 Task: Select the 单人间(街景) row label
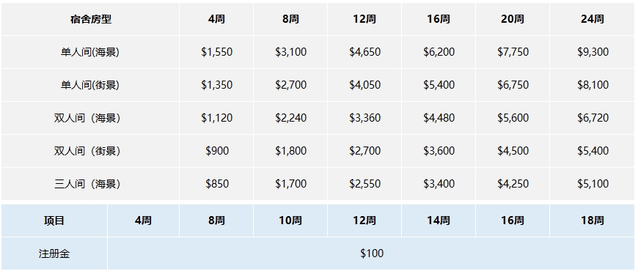[x=90, y=85]
